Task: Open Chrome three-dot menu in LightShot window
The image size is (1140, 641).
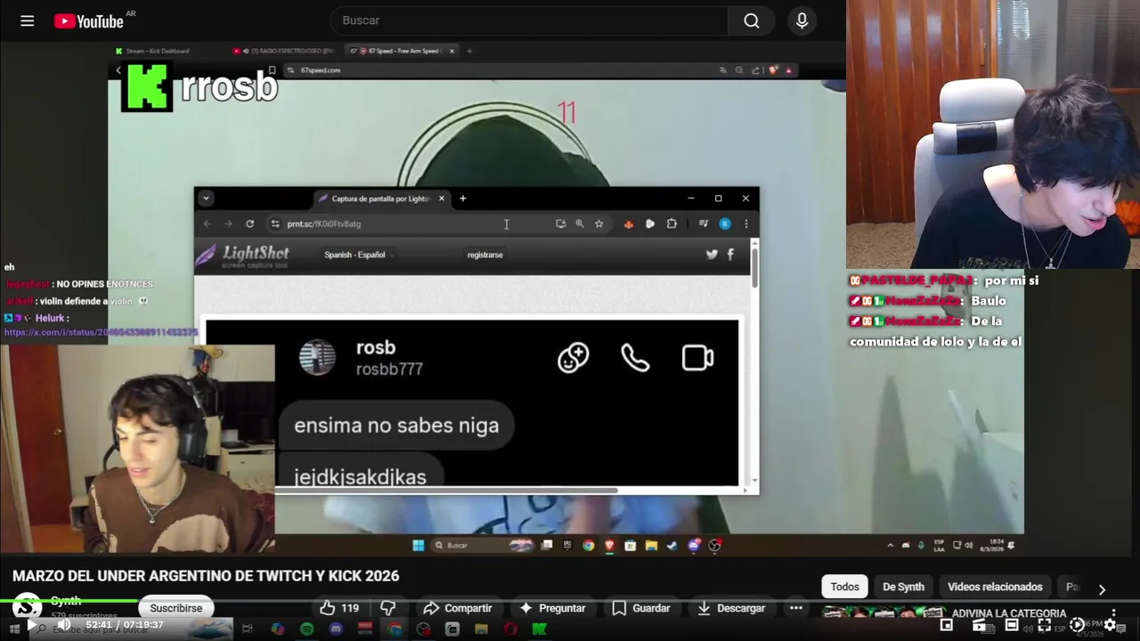Action: pyautogui.click(x=745, y=223)
